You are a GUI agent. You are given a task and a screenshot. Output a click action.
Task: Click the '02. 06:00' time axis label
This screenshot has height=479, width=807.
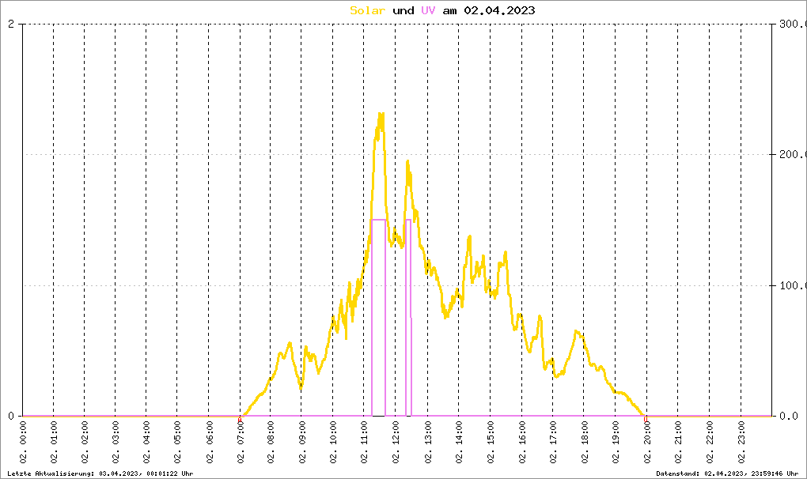[210, 442]
